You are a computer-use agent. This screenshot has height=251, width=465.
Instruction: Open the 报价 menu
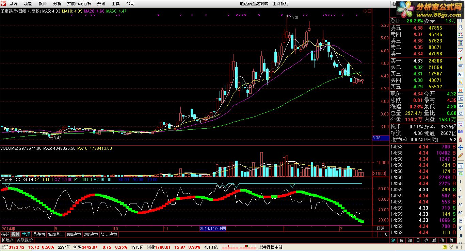point(43,3)
